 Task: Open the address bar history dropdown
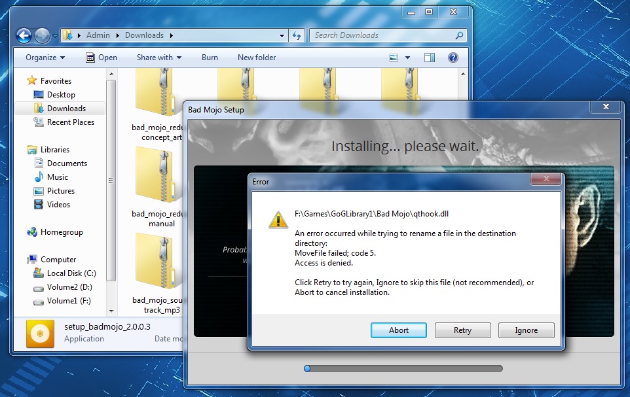pos(282,35)
